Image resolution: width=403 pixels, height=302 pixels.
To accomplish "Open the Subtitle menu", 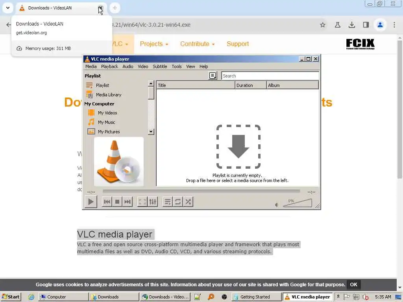I will click(160, 66).
